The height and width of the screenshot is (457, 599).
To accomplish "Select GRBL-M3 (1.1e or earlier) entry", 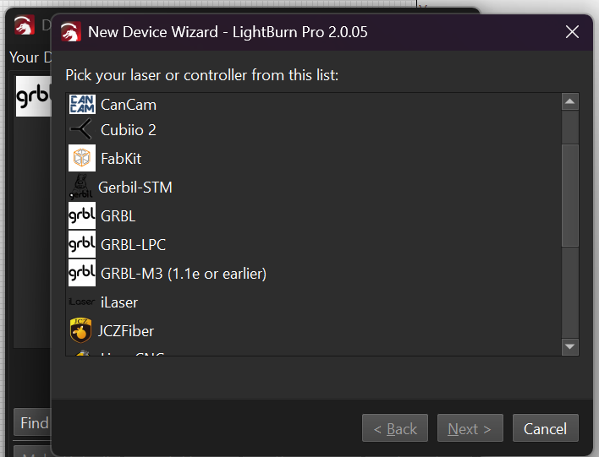I will (183, 274).
